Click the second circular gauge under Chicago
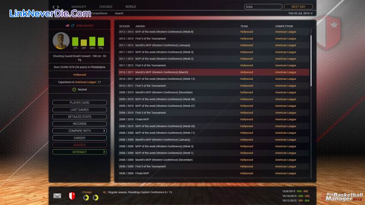The height and width of the screenshot is (205, 365). [95, 198]
